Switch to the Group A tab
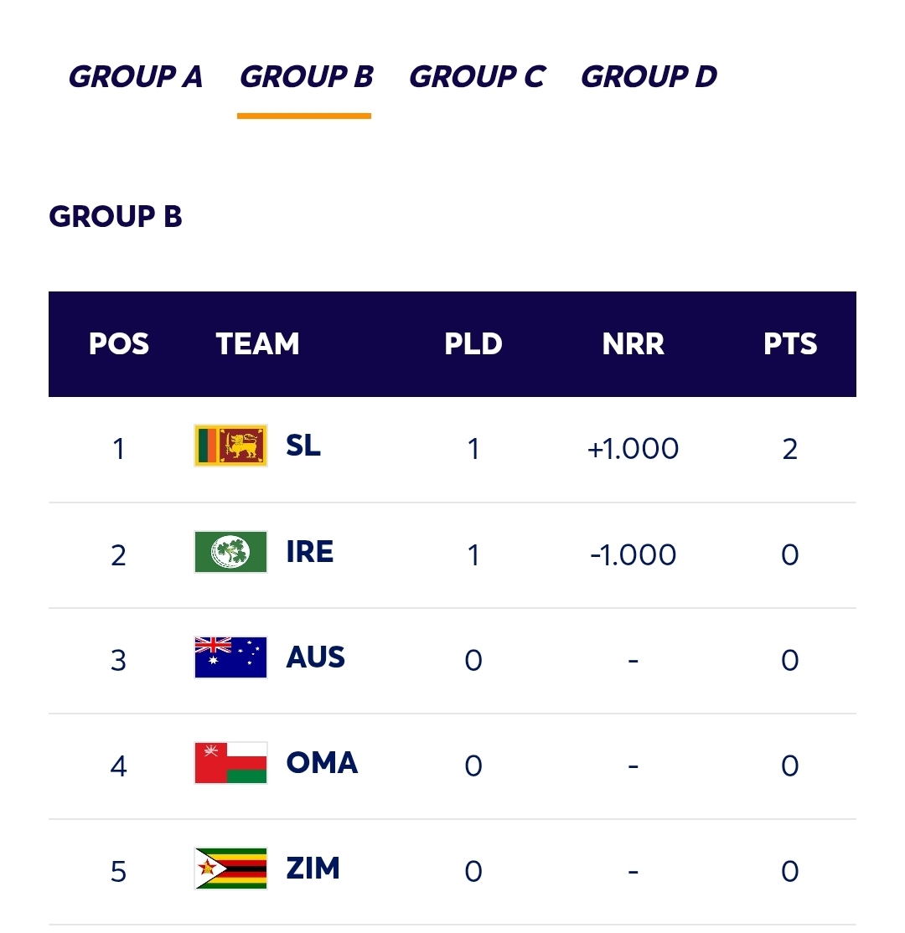The width and height of the screenshot is (905, 933). [135, 77]
